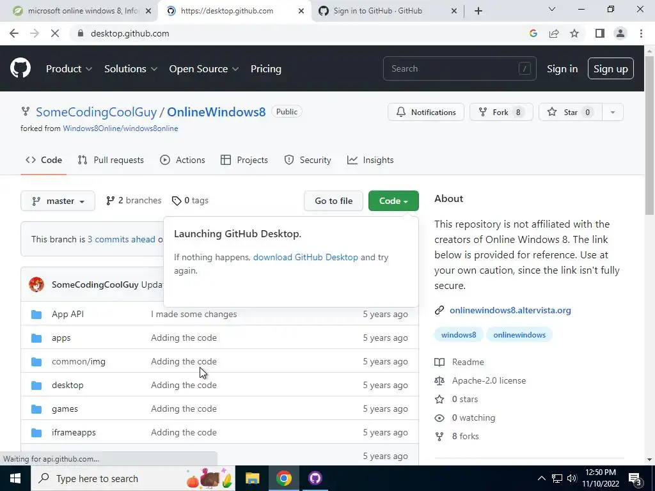655x491 pixels.
Task: Open Windows Start menu
Action: [15, 478]
